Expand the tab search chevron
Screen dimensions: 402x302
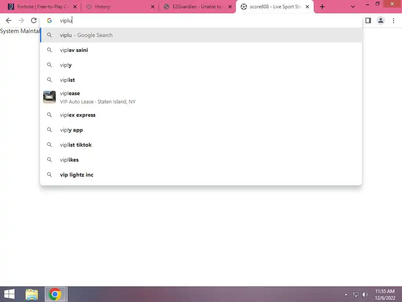coord(353,7)
